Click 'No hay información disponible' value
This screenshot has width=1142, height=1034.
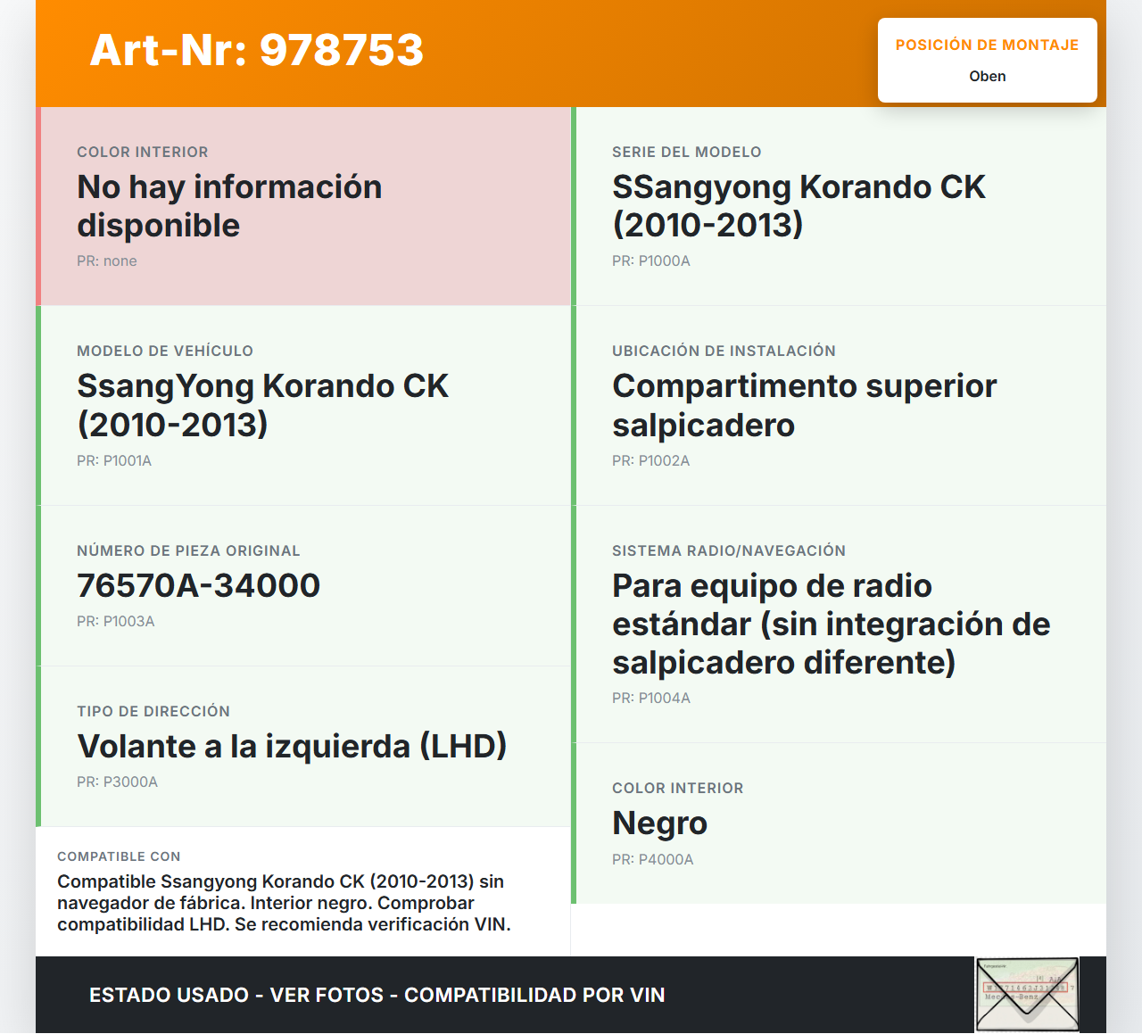(x=229, y=206)
